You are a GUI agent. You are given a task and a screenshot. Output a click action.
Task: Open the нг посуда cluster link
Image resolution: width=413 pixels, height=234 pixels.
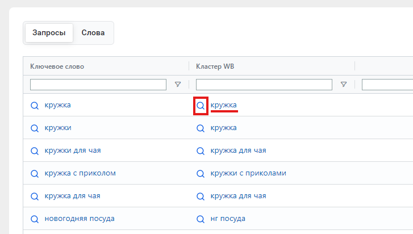pyautogui.click(x=228, y=219)
